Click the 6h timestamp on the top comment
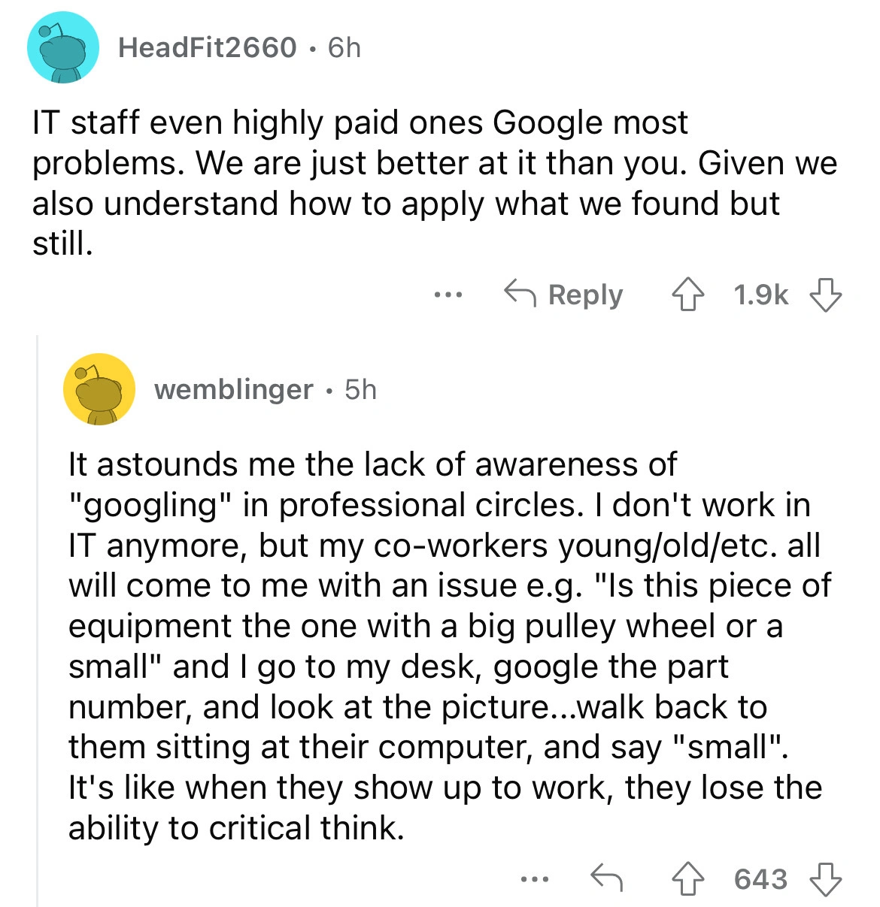The width and height of the screenshot is (880, 907). [x=344, y=47]
